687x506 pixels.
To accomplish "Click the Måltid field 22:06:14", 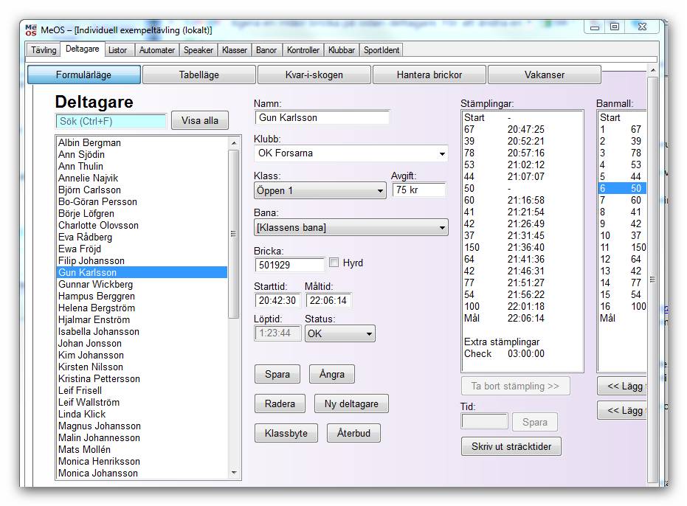I will coord(328,300).
